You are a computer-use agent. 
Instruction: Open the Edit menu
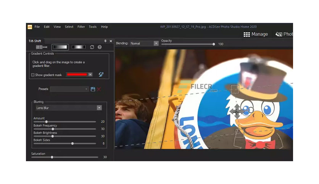pos(47,27)
